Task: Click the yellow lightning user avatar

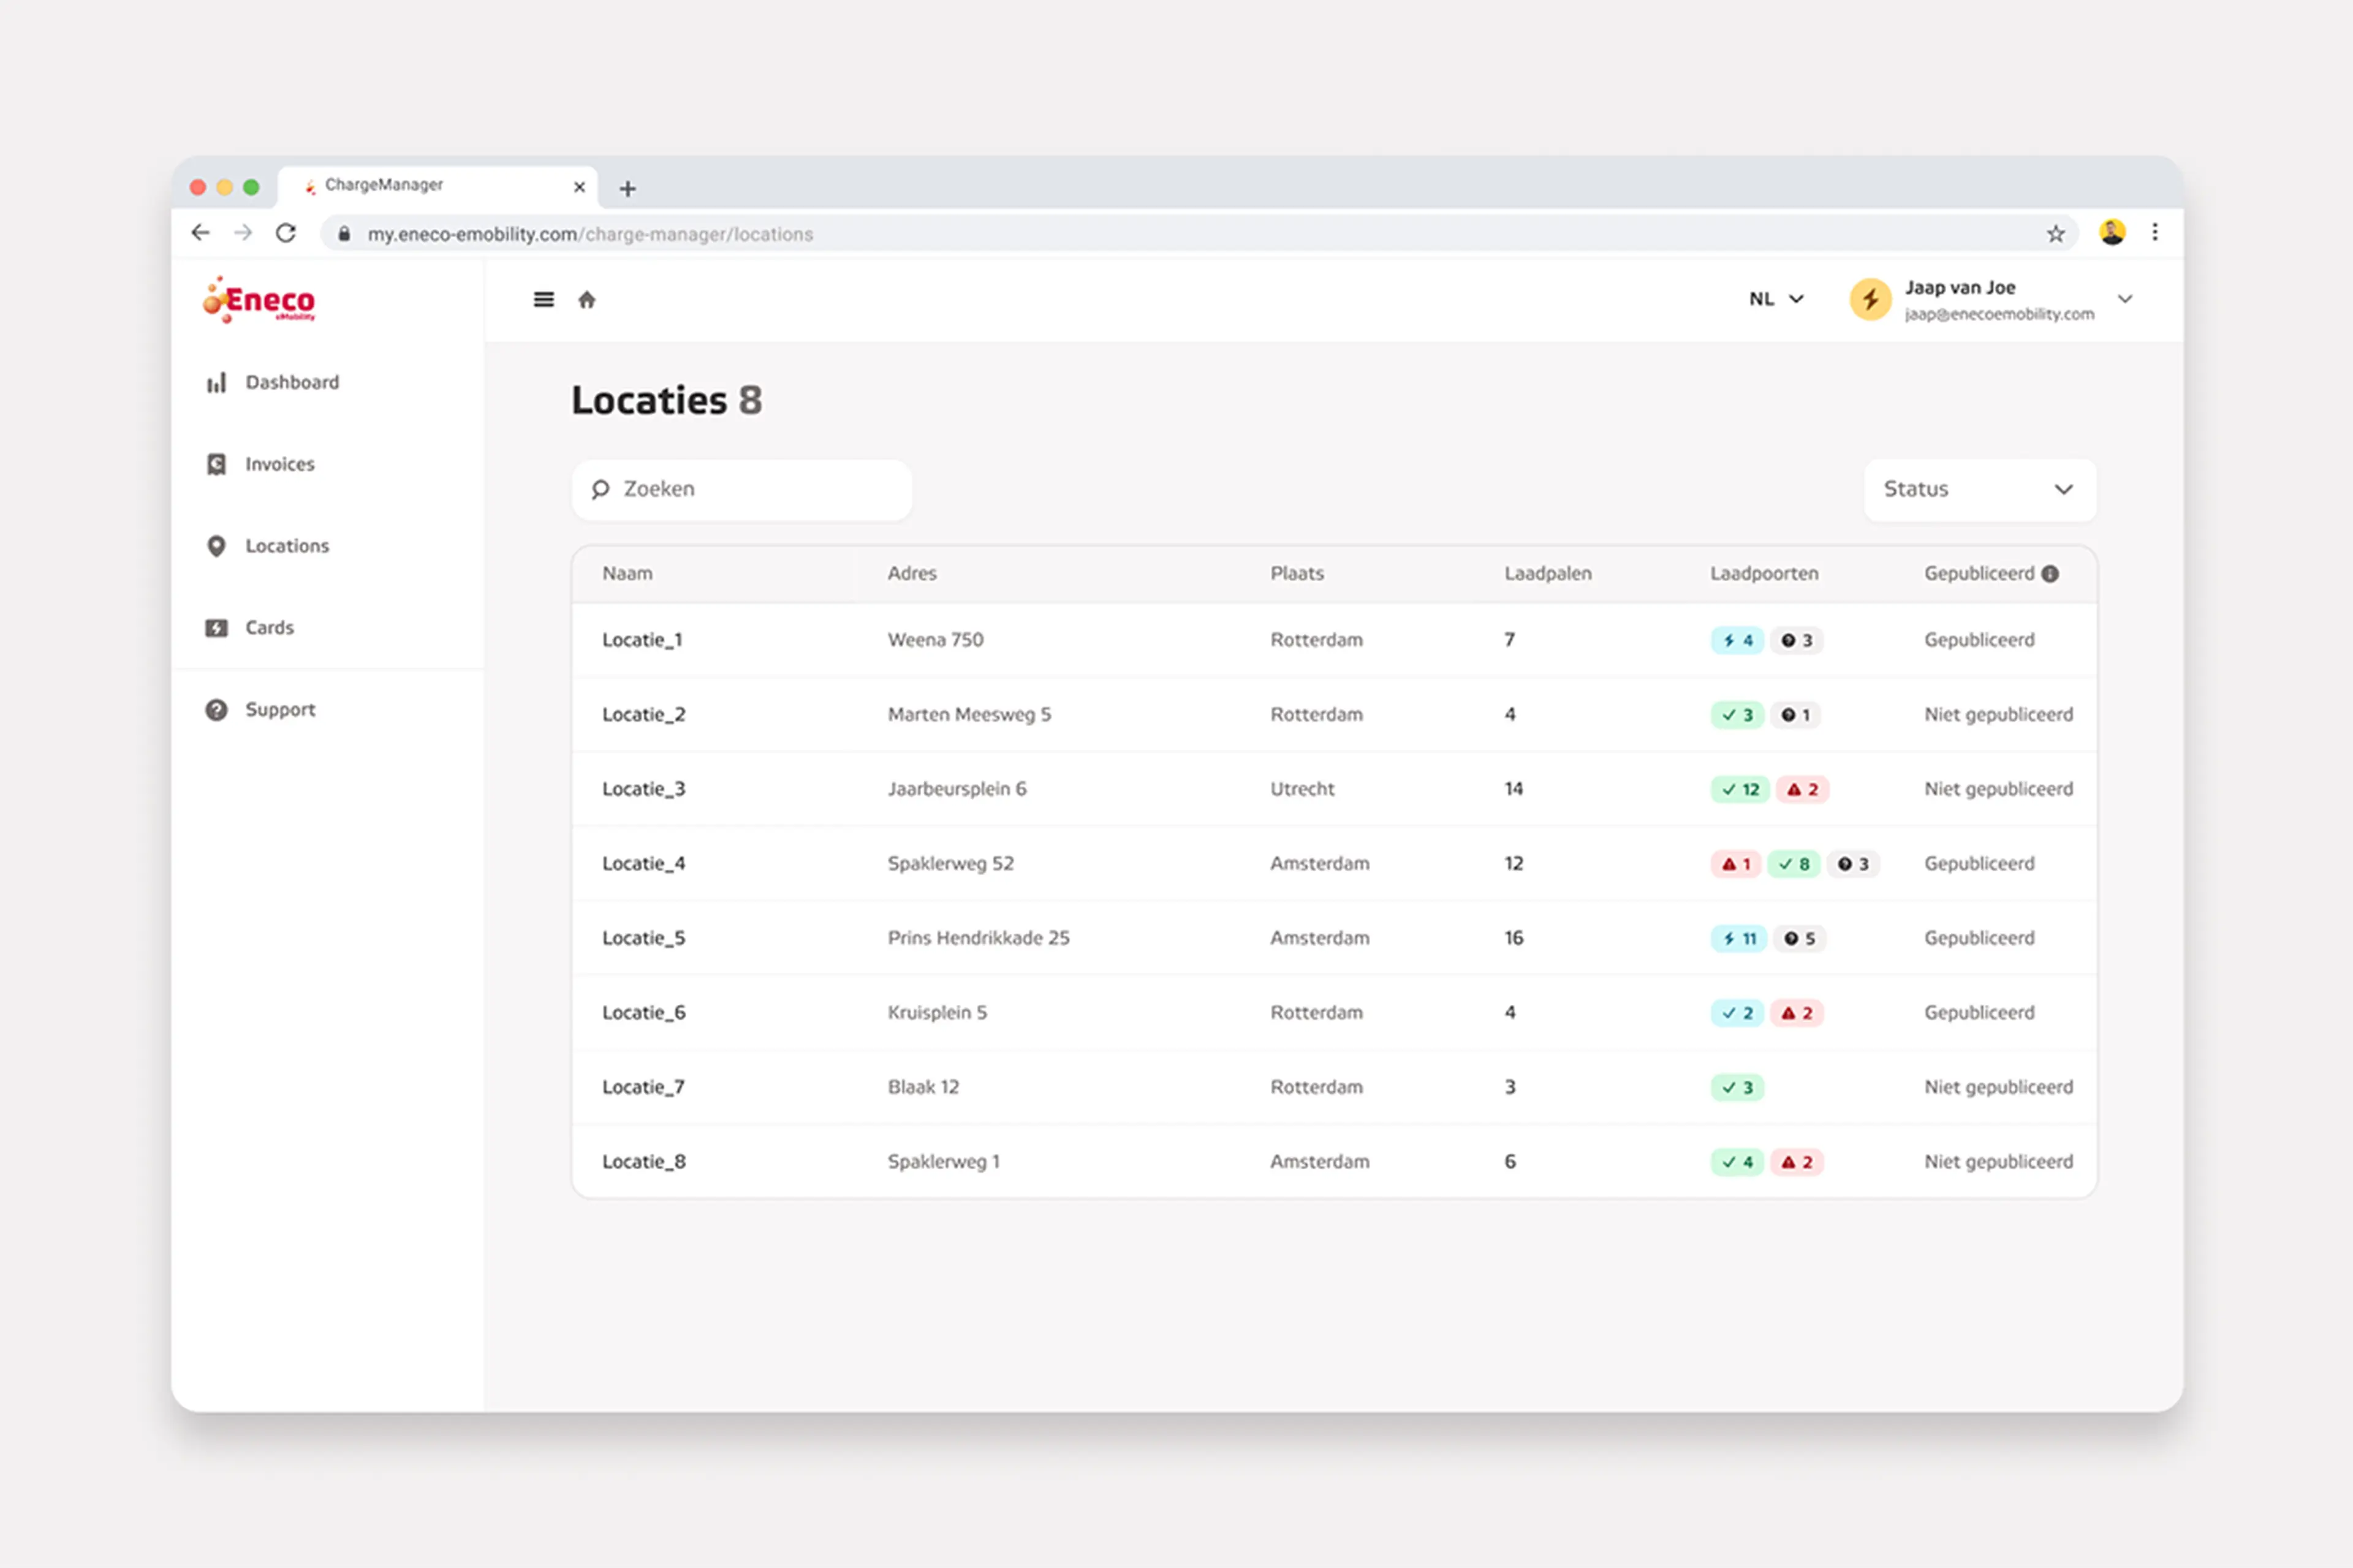Action: (x=1870, y=299)
